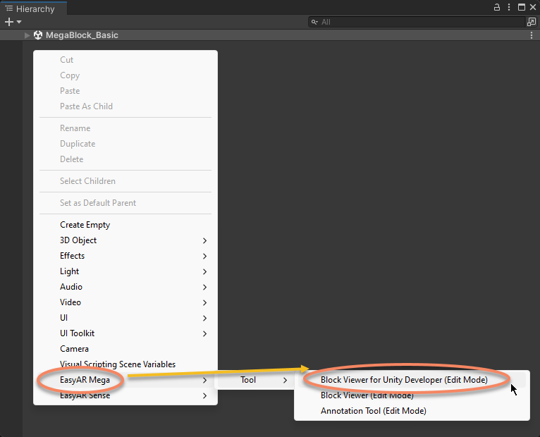Open the EasyAR Sense submenu
Image resolution: width=540 pixels, height=437 pixels.
tap(125, 395)
